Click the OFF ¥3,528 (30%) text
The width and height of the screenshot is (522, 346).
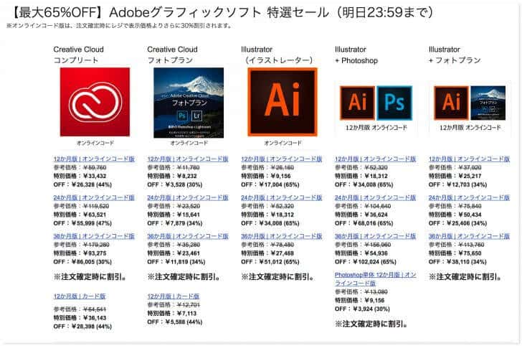pos(175,184)
